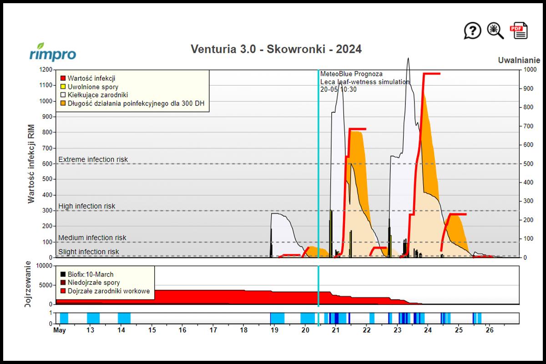Click orange swatch for Długość działania poinfekcyjnego
Viewport: 546px width, 364px height.
click(x=63, y=104)
